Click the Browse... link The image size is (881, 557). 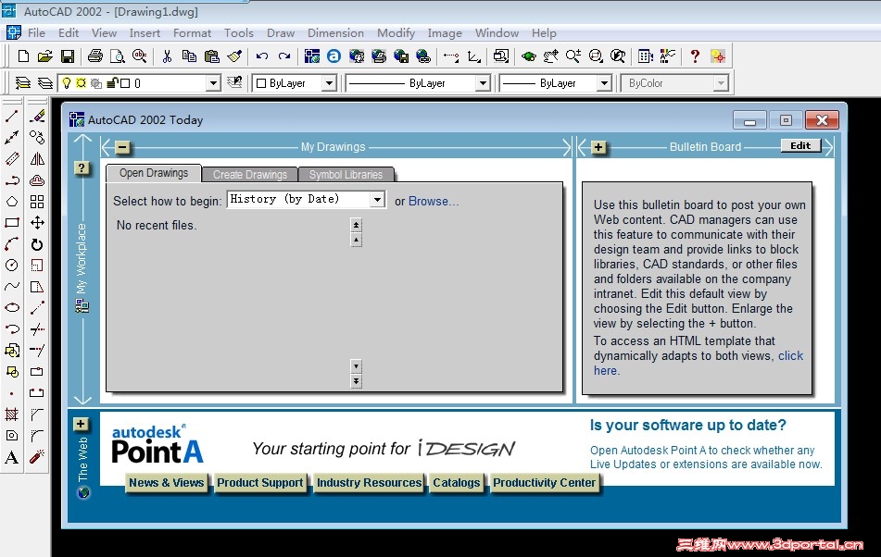pyautogui.click(x=434, y=201)
